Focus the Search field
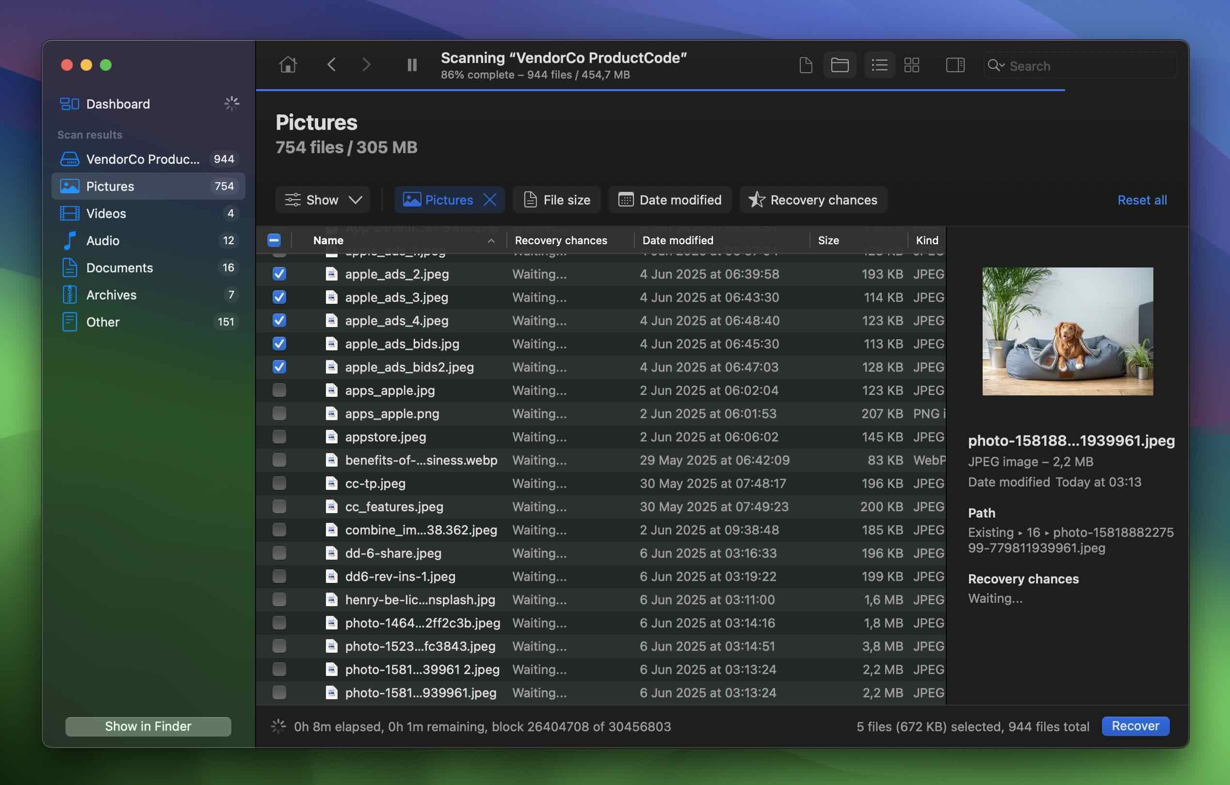 [1080, 65]
